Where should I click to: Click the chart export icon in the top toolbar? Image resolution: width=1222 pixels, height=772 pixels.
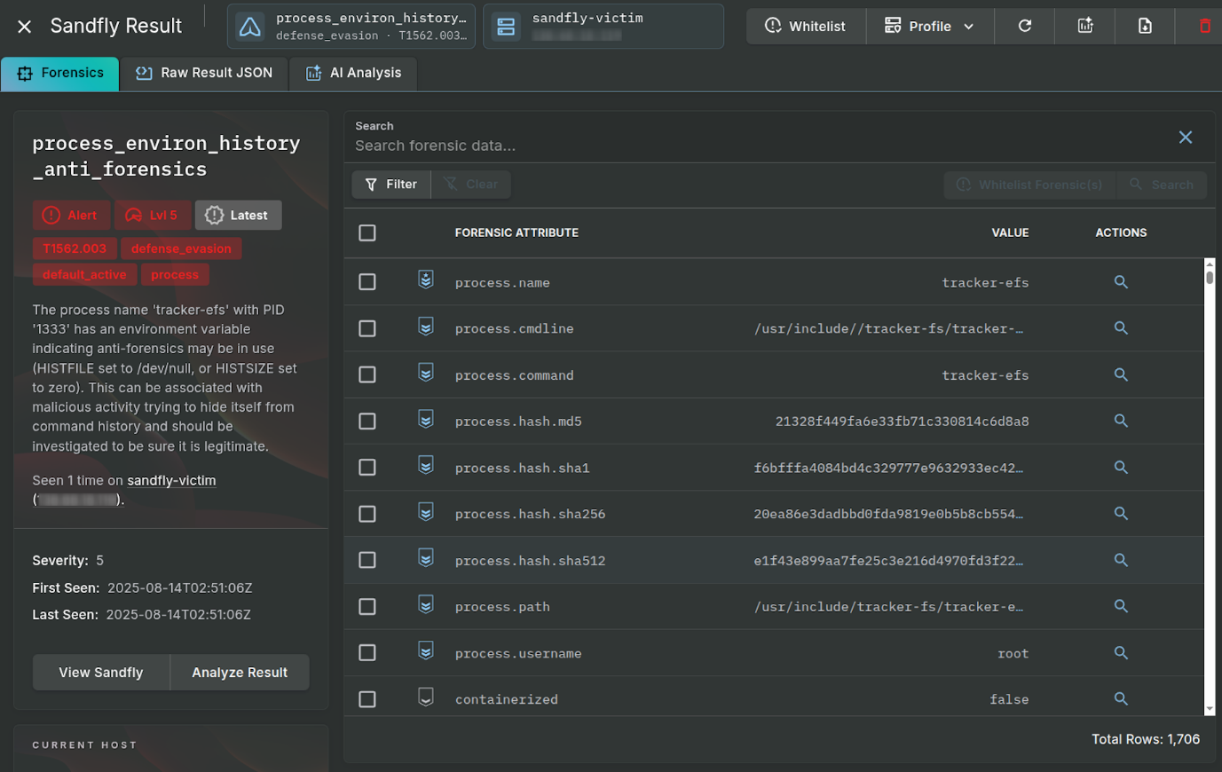click(1084, 26)
